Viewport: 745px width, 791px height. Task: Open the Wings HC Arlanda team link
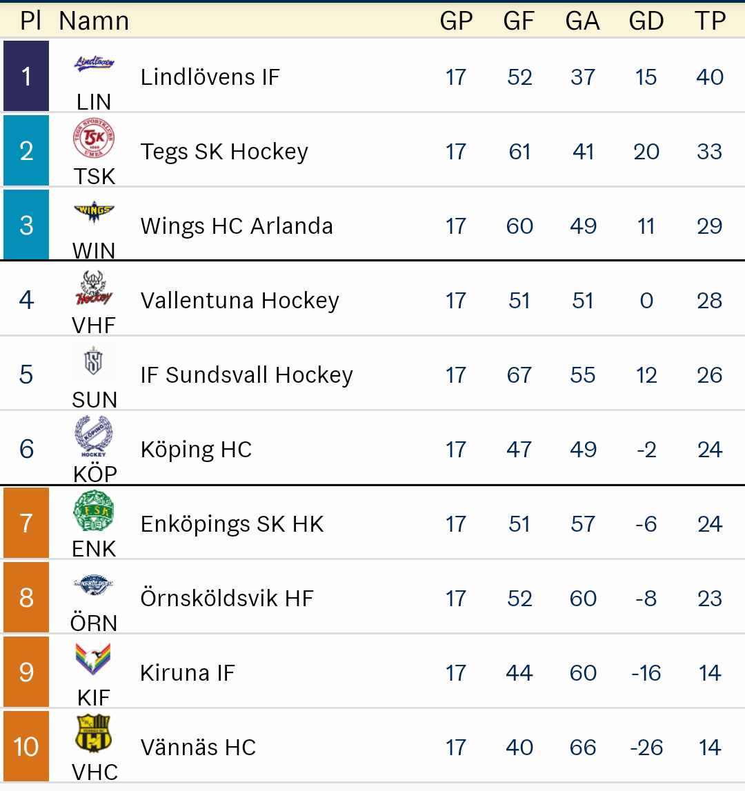(237, 226)
